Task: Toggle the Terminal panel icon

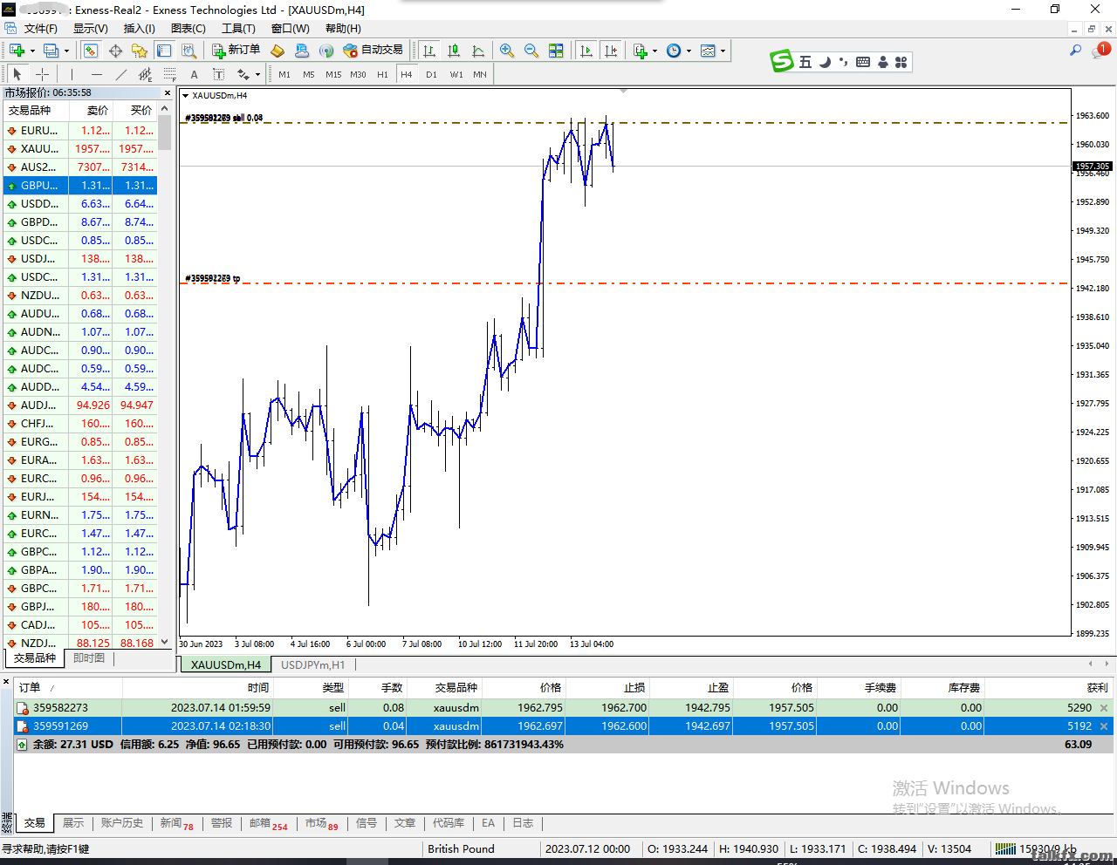Action: pos(164,51)
